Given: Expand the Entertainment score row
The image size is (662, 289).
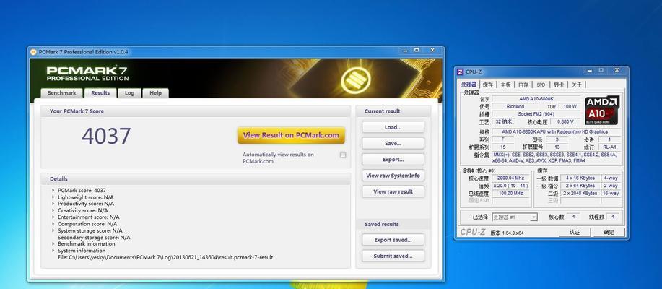Looking at the screenshot, I should point(53,217).
